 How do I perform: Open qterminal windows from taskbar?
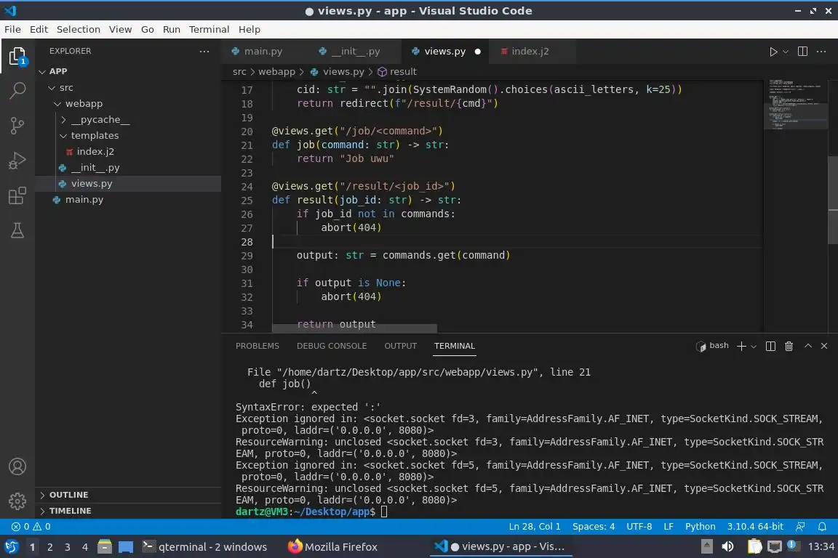[x=204, y=547]
